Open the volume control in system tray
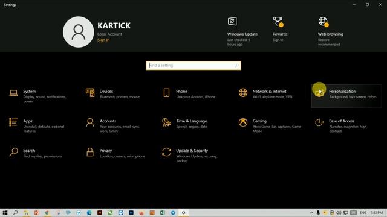This screenshot has height=217, width=387. pyautogui.click(x=339, y=213)
